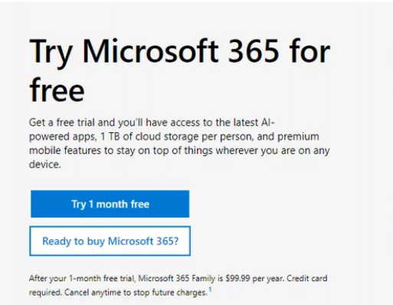The height and width of the screenshot is (305, 393).
Task: Click the word device ending the paragraph
Action: [x=44, y=164]
